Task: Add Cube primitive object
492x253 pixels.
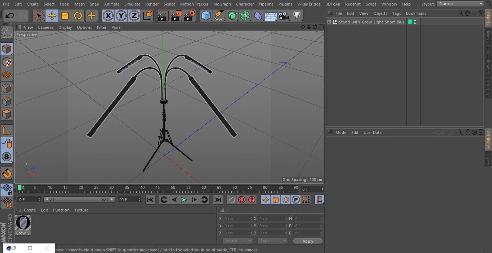Action: pos(206,16)
